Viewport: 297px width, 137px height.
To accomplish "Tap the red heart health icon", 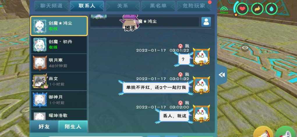I will pyautogui.click(x=242, y=9).
